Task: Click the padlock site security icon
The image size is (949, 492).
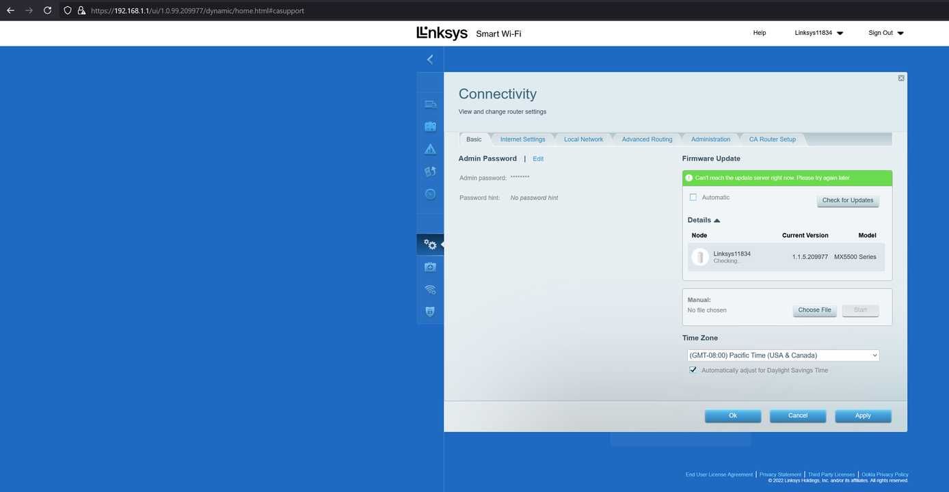Action: click(81, 10)
